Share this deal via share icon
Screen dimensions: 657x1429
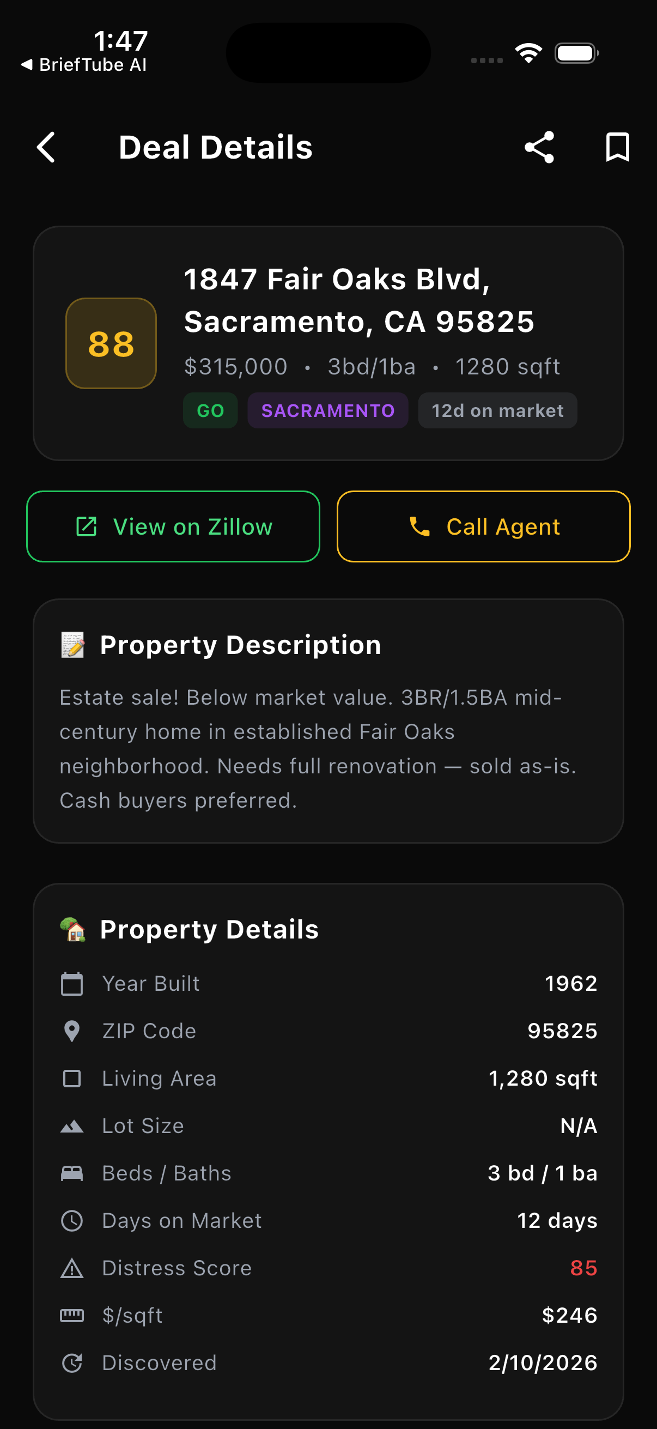539,148
